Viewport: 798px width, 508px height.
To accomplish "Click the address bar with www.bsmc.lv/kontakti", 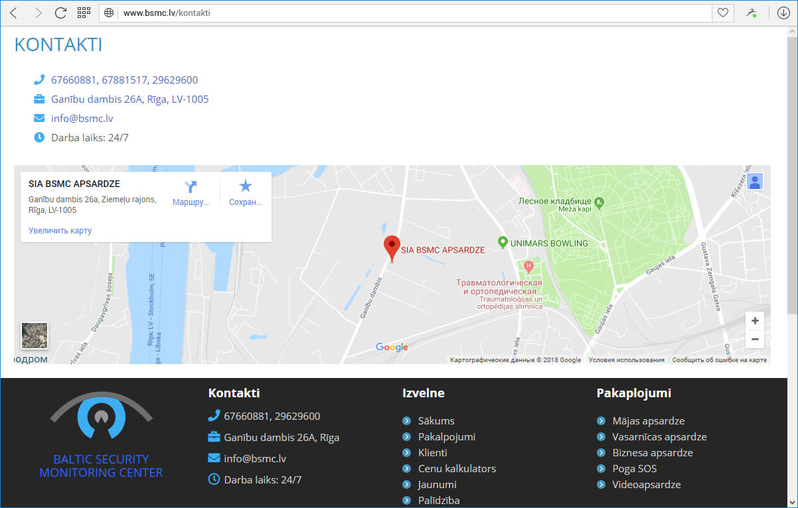I will tap(412, 13).
